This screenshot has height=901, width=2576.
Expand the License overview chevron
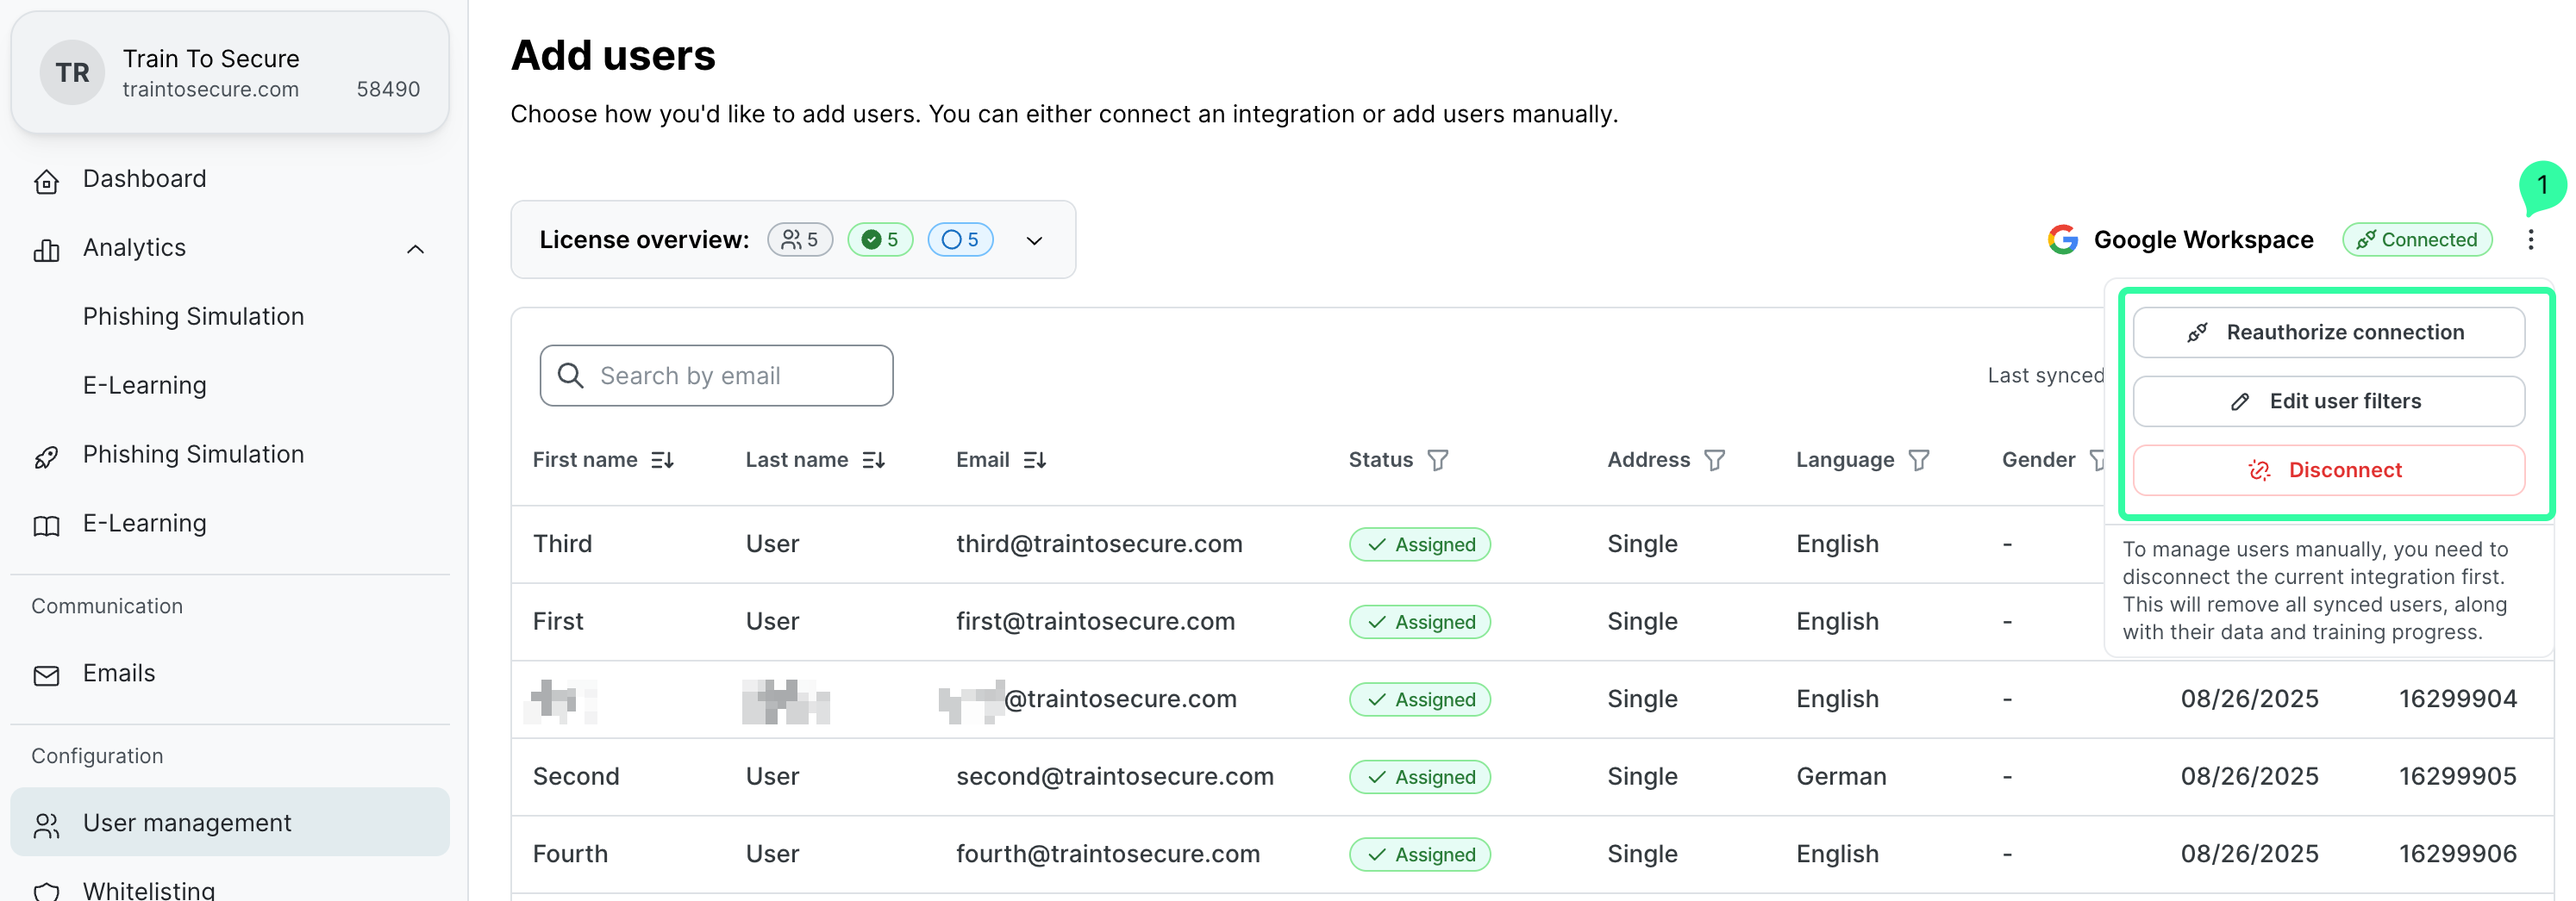pos(1034,240)
